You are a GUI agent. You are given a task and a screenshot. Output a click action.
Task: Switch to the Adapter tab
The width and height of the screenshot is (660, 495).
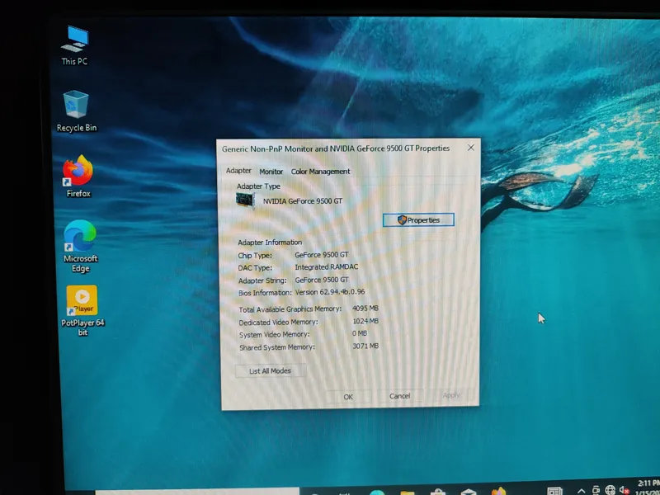pyautogui.click(x=238, y=171)
